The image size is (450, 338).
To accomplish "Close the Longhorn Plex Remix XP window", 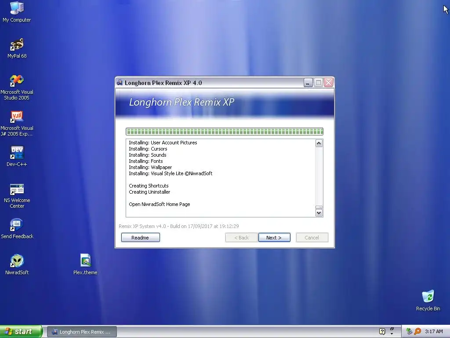I will pos(329,83).
